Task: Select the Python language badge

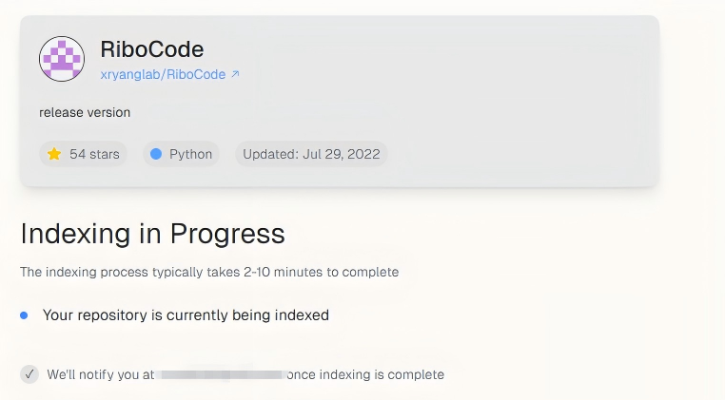Action: (x=182, y=154)
